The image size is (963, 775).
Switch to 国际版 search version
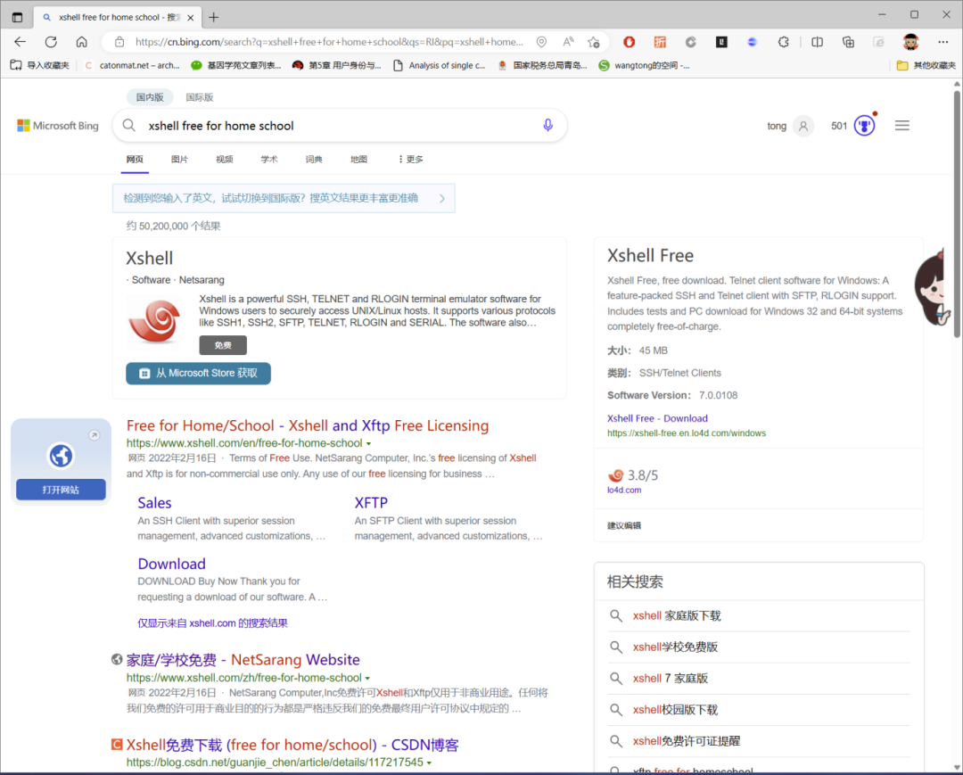(x=200, y=97)
